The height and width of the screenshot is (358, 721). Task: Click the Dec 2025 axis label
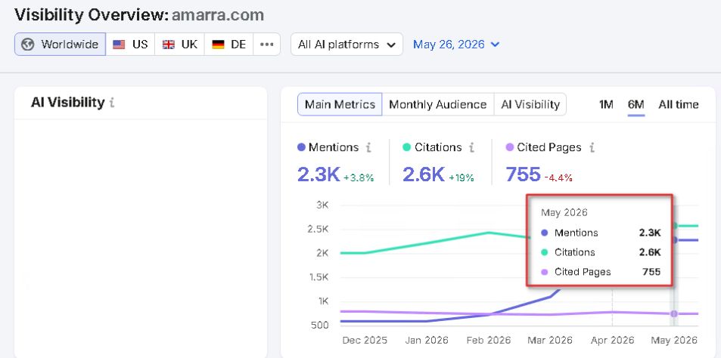[365, 340]
